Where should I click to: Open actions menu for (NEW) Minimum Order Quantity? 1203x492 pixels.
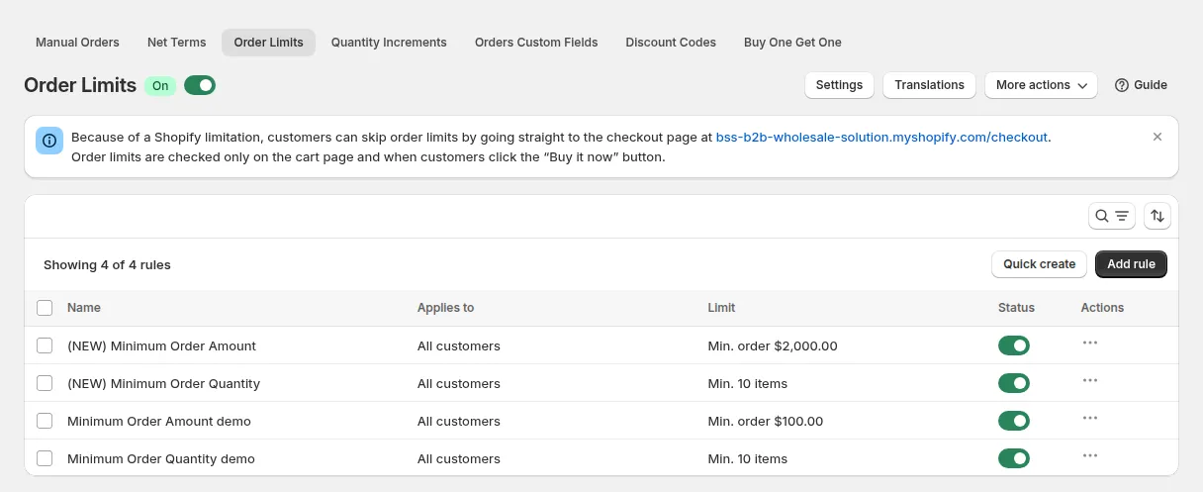coord(1090,380)
